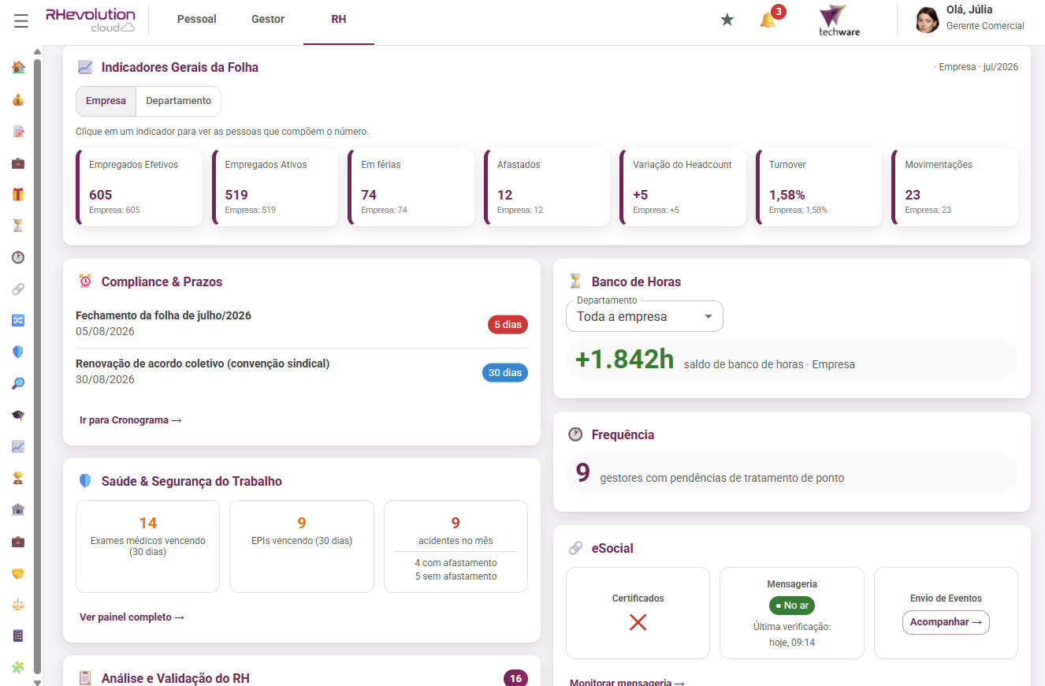Switch indicators view to Empresa

(x=106, y=101)
